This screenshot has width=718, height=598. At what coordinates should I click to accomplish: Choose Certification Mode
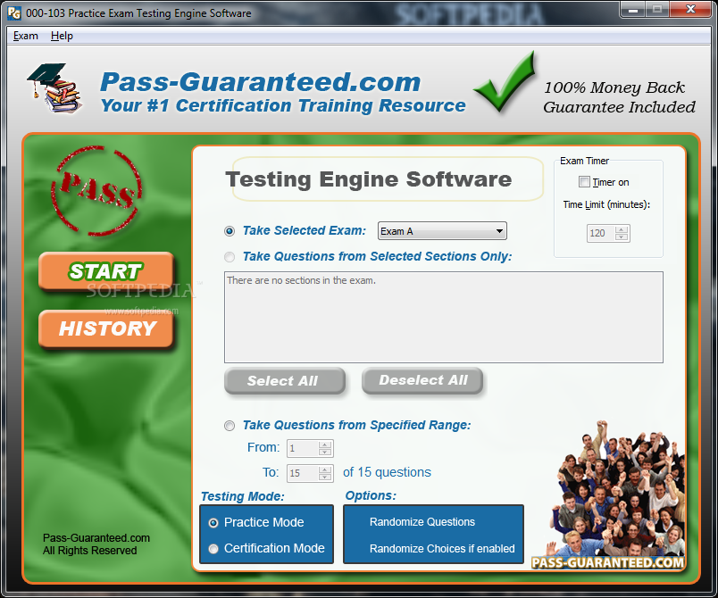click(213, 549)
